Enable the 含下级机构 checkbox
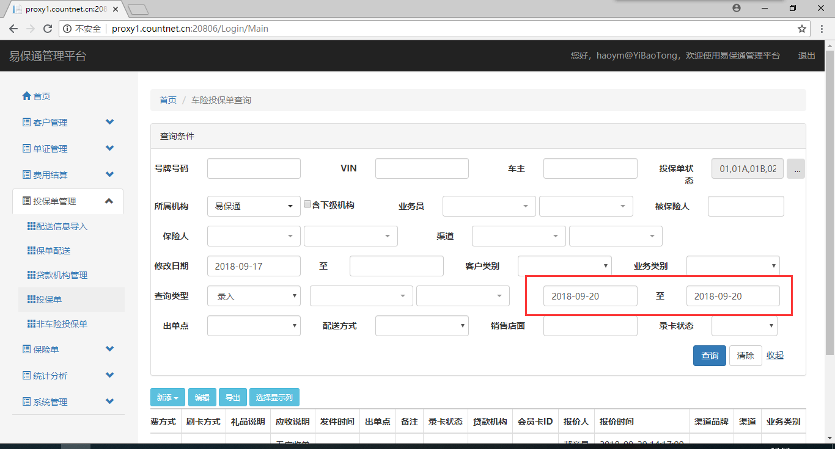The height and width of the screenshot is (449, 835). coord(307,205)
